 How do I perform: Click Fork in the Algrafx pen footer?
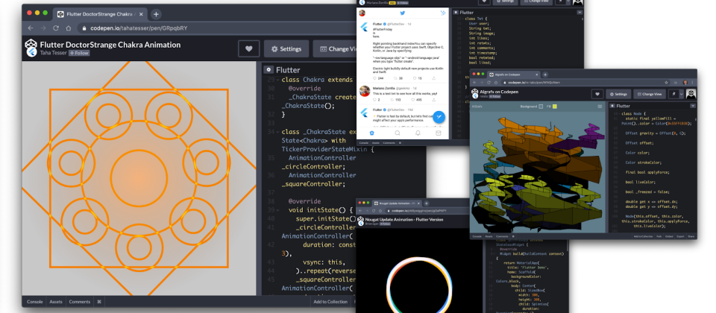coord(659,236)
